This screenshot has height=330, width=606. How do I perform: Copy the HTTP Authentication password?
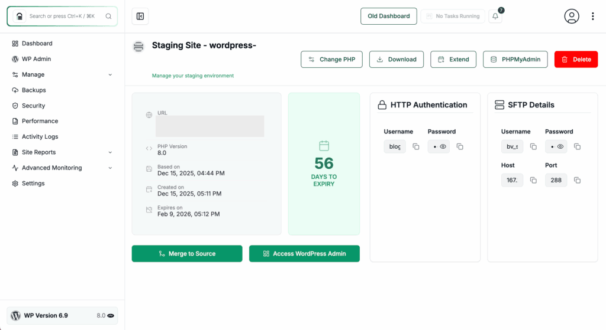click(x=460, y=146)
